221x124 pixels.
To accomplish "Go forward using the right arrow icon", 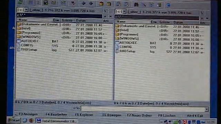I will coord(91,3).
